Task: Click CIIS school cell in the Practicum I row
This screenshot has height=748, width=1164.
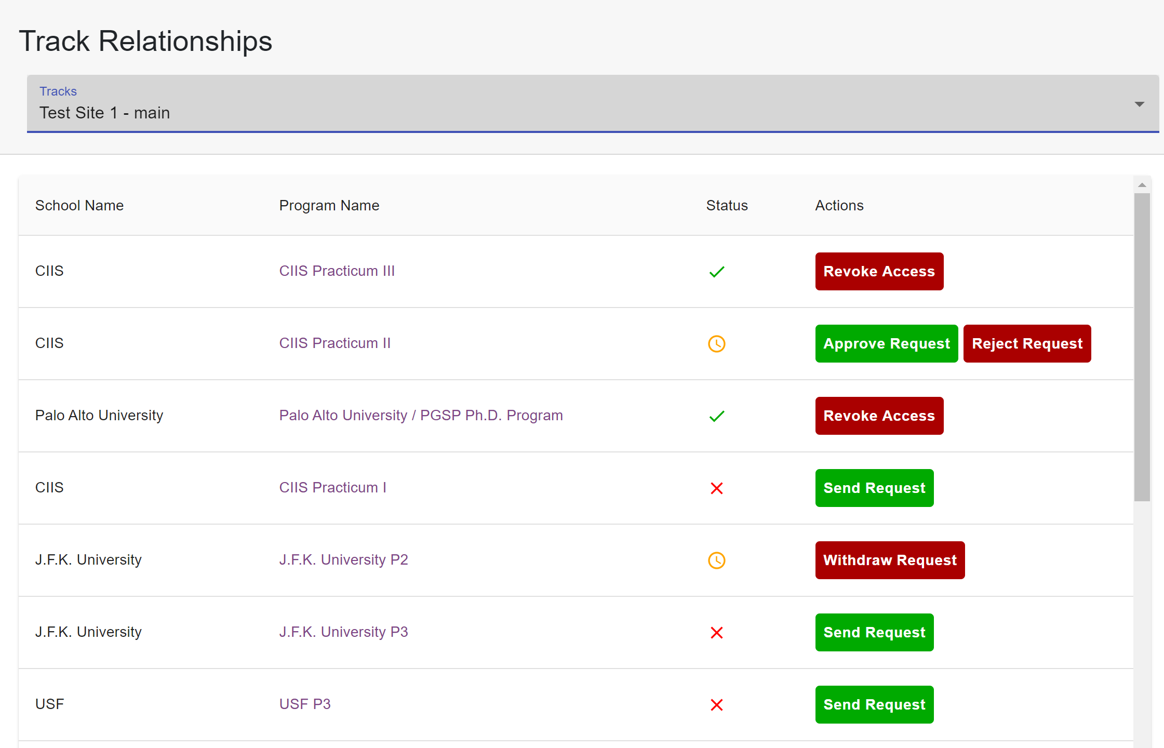Action: [49, 488]
